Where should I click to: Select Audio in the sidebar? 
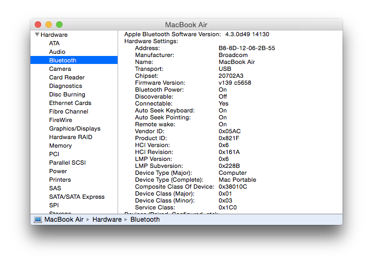click(57, 52)
